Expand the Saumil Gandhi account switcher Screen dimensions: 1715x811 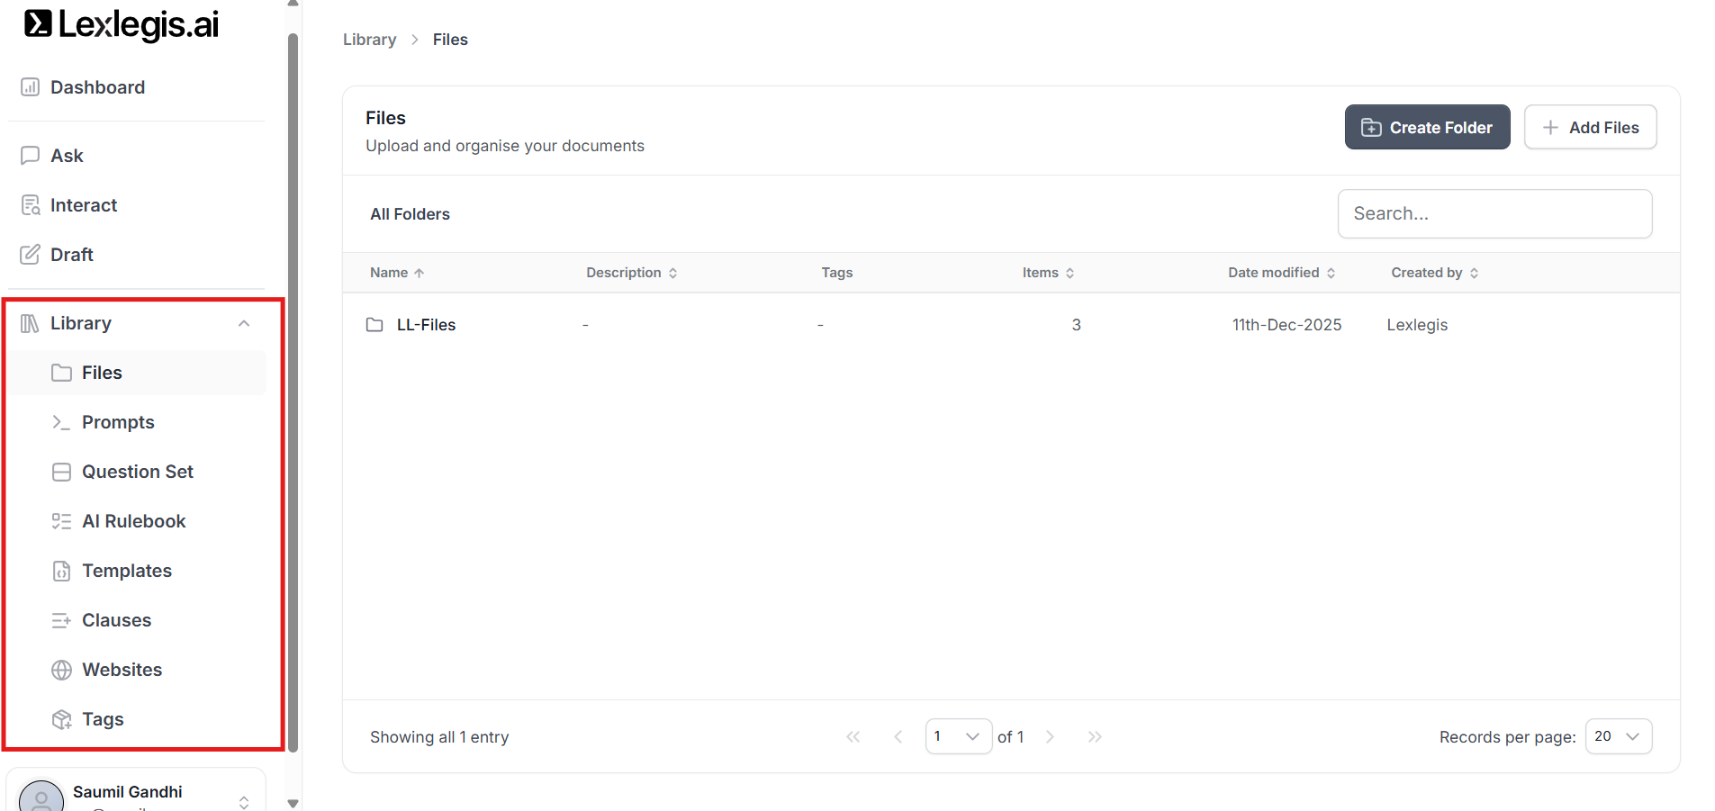[244, 801]
